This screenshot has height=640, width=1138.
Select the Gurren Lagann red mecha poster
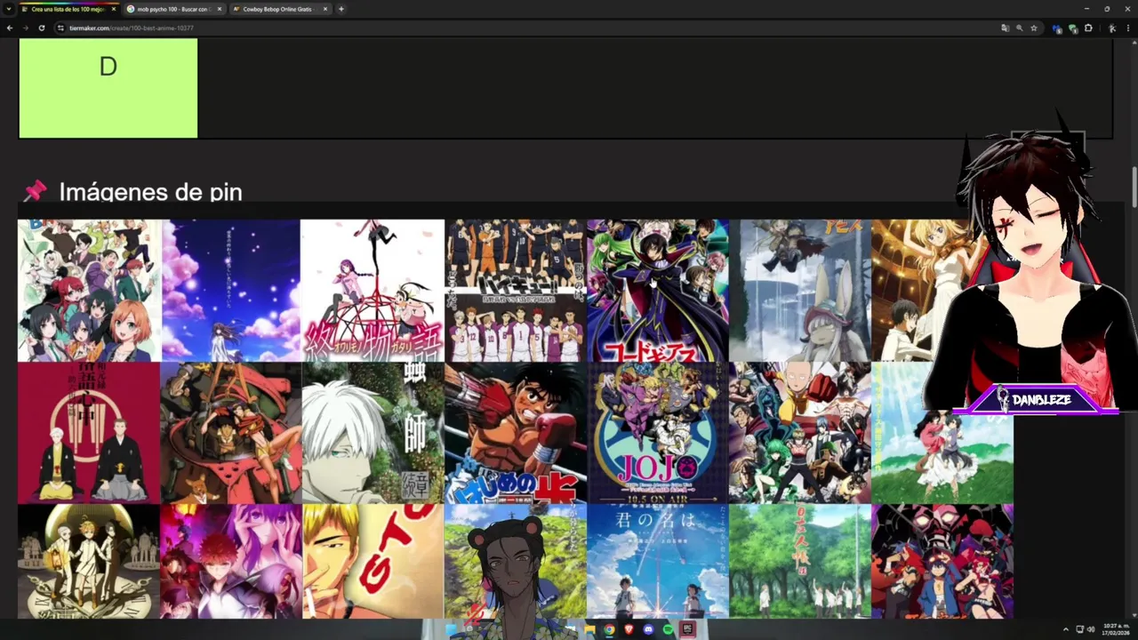(942, 561)
